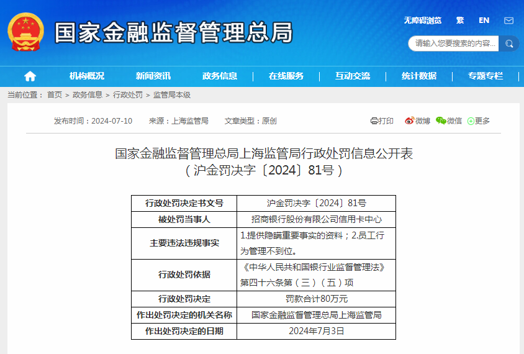Click the 无障碍浏览 link
The height and width of the screenshot is (354, 524).
(423, 20)
